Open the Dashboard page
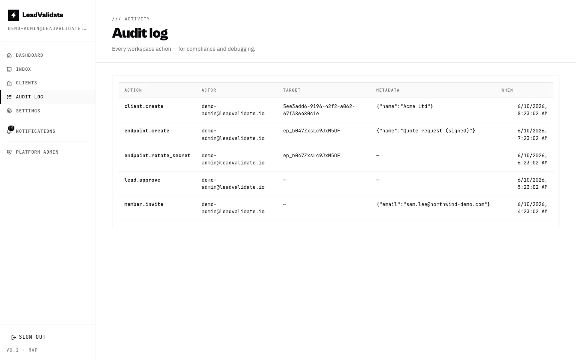The width and height of the screenshot is (576, 360). [48, 55]
